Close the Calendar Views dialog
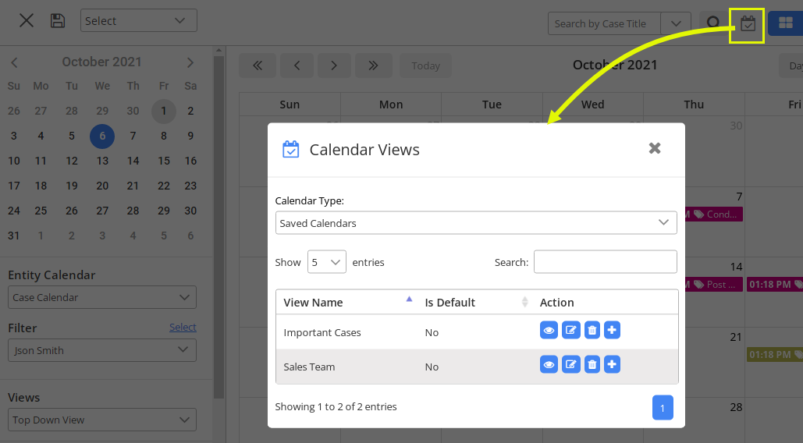 click(655, 148)
